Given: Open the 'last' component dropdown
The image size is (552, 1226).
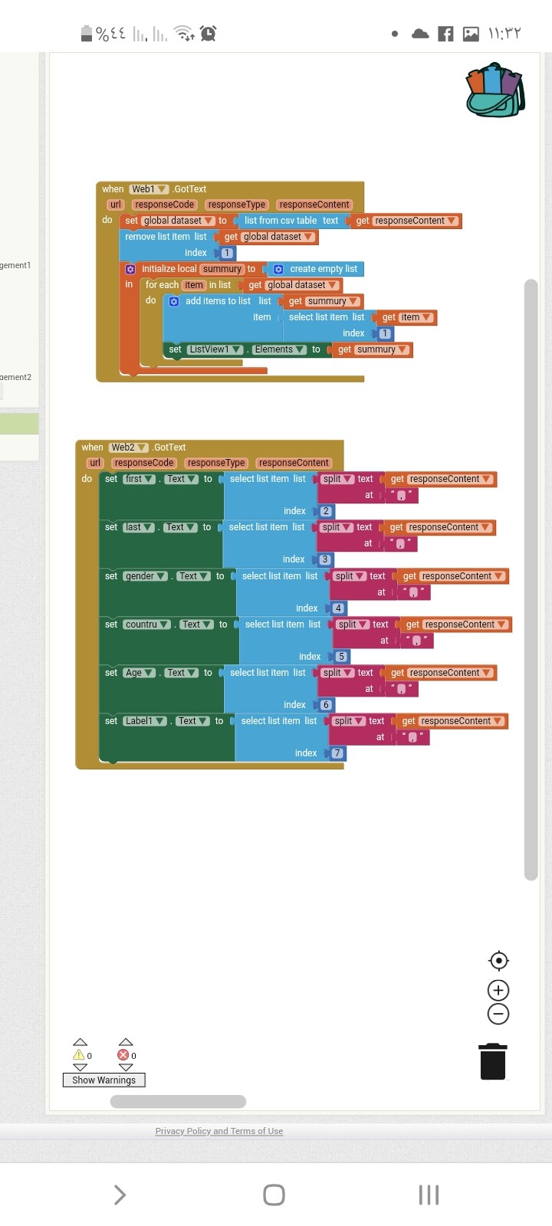Looking at the screenshot, I should pos(139,527).
